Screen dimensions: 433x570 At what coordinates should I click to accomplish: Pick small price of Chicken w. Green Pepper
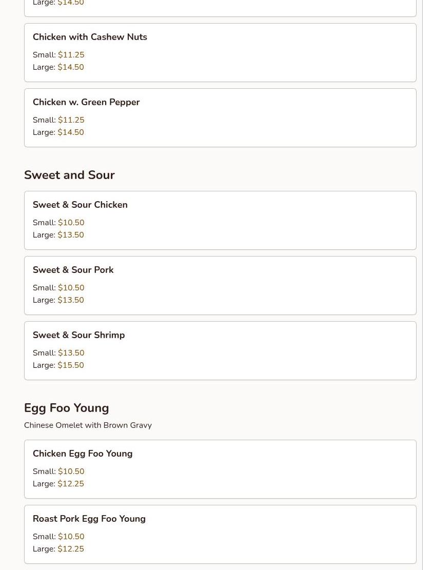coord(71,120)
